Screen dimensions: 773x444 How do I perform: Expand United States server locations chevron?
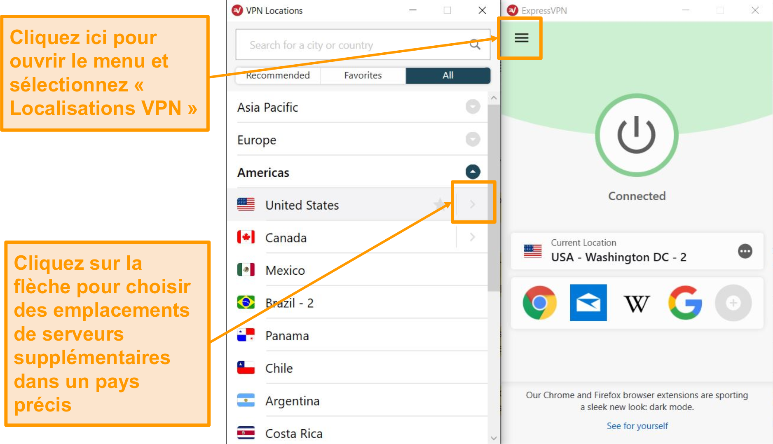tap(472, 204)
